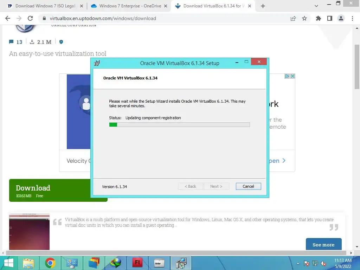This screenshot has height=270, width=360.
Task: Click the disabled Next button in setup
Action: (x=216, y=186)
